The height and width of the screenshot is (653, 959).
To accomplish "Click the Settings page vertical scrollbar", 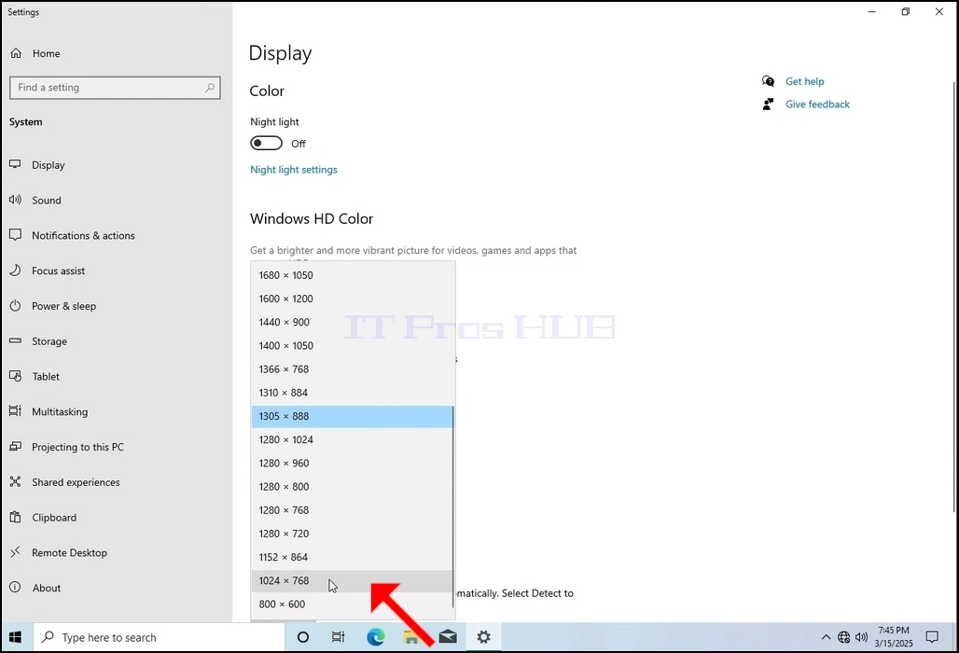I will [954, 297].
